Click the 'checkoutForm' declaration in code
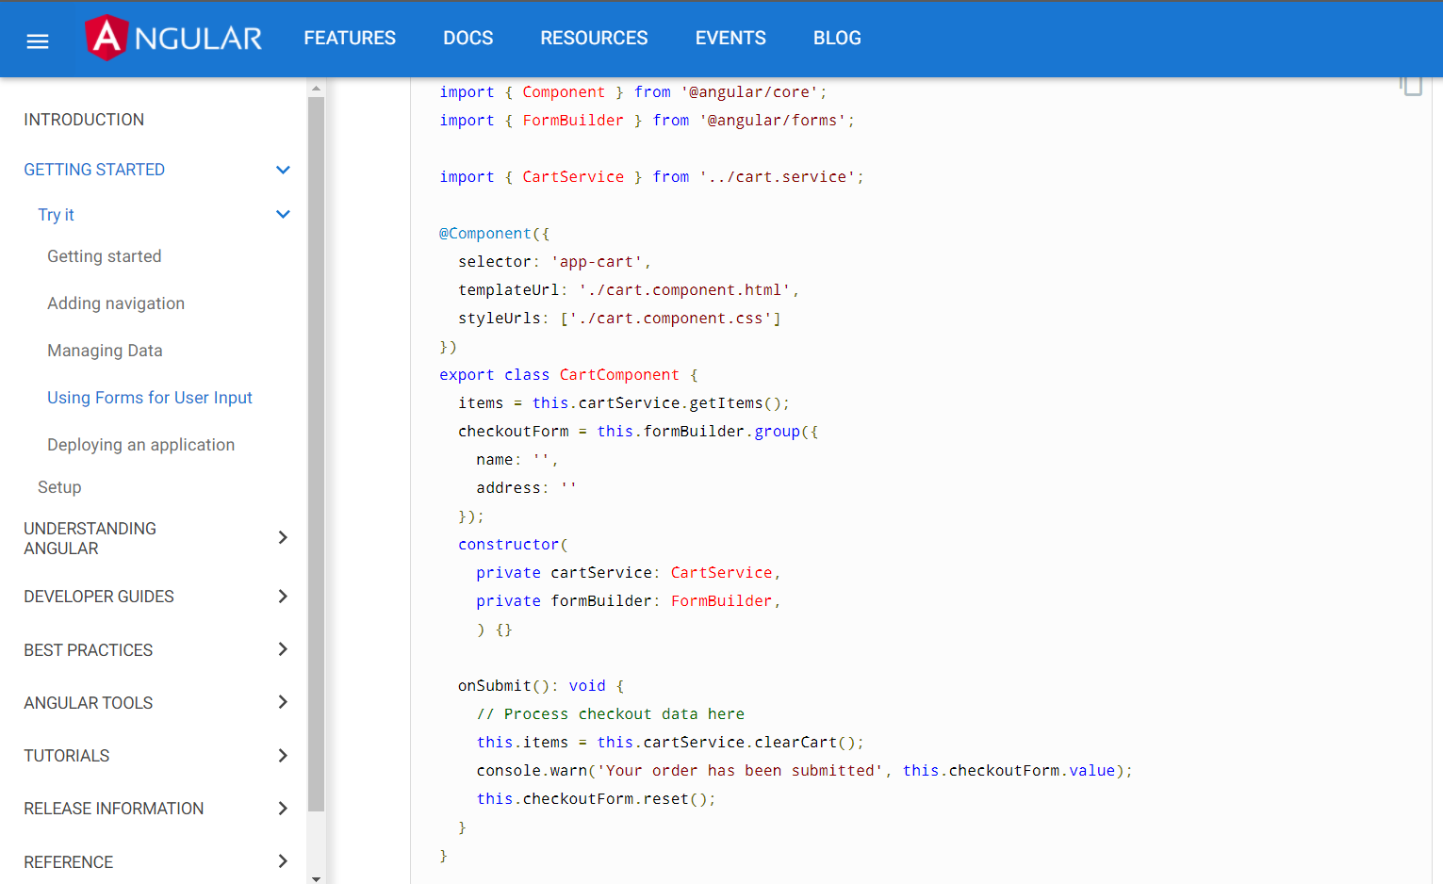This screenshot has height=884, width=1443. [x=514, y=432]
